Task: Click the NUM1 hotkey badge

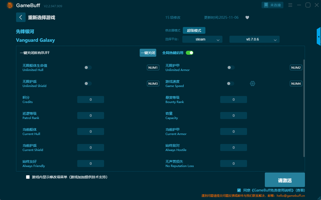Action: [x=153, y=67]
